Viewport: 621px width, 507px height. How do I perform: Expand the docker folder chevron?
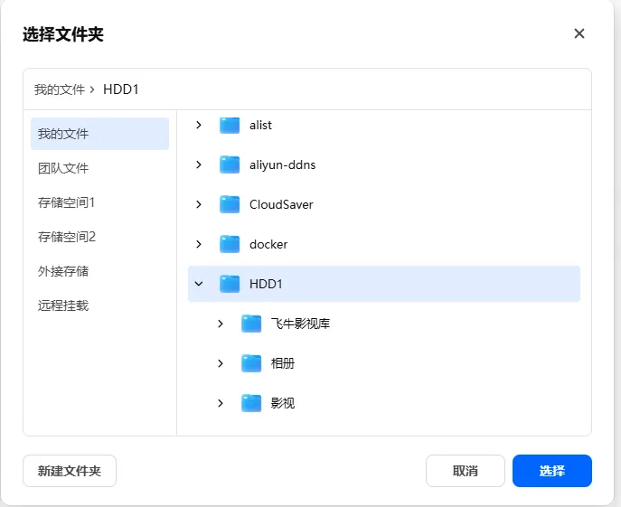coord(199,244)
